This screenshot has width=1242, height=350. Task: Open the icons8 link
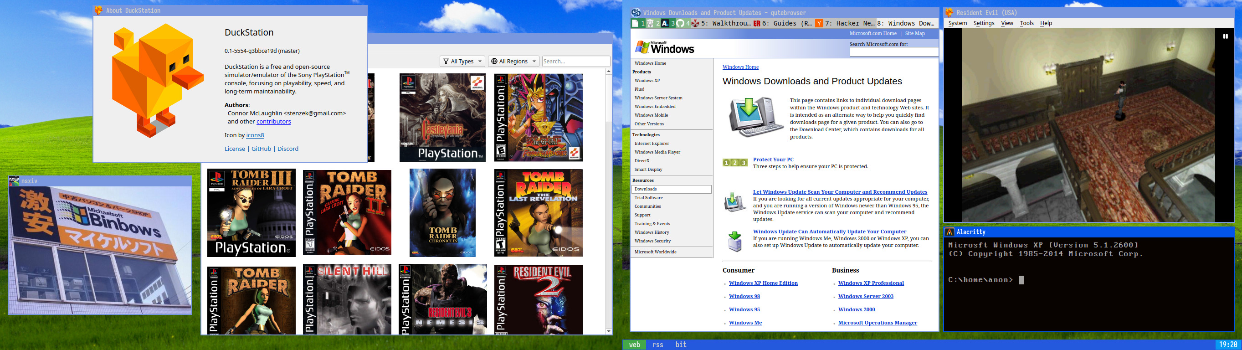pos(255,135)
